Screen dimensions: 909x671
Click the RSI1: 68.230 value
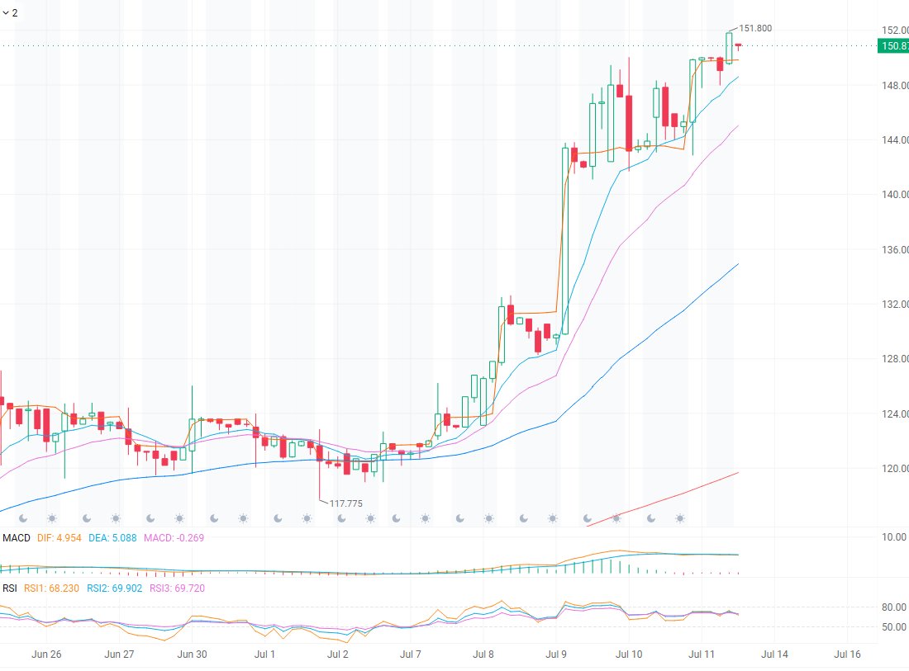(x=51, y=588)
